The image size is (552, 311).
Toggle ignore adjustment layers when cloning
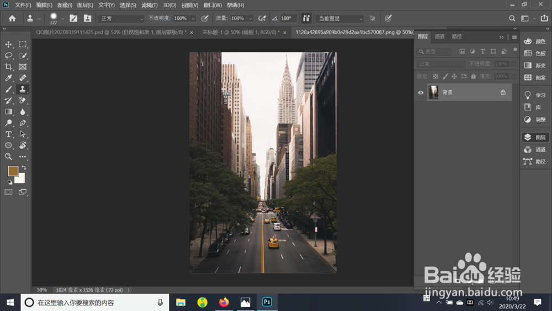[x=373, y=18]
